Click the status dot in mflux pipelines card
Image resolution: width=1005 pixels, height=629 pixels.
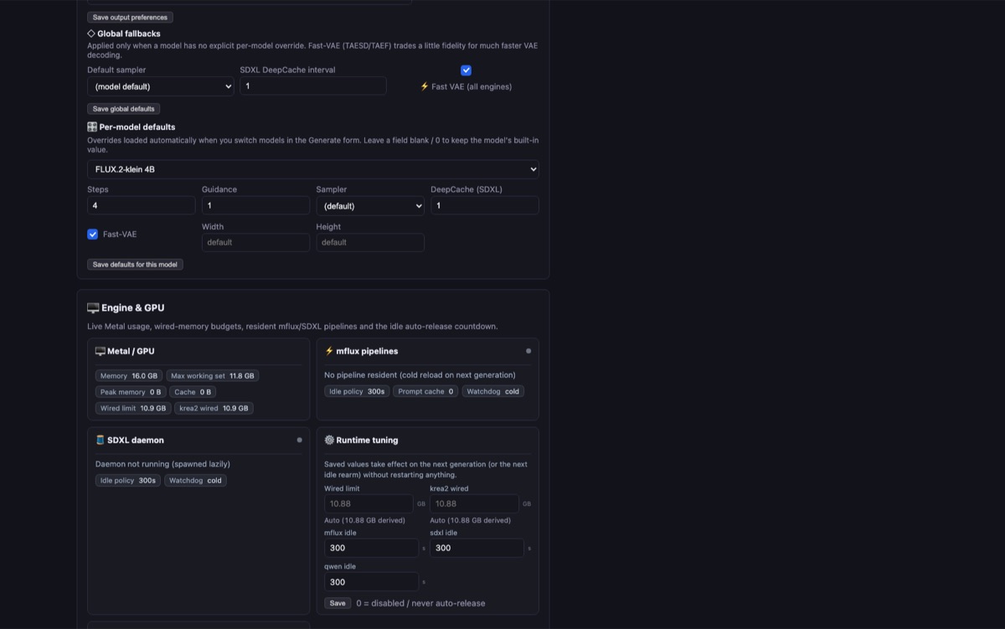[x=528, y=351]
